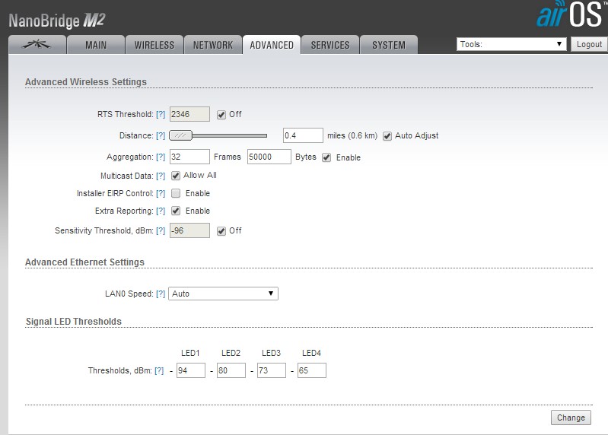This screenshot has width=608, height=435.
Task: Click the NanoBridge M2 title
Action: (x=57, y=20)
